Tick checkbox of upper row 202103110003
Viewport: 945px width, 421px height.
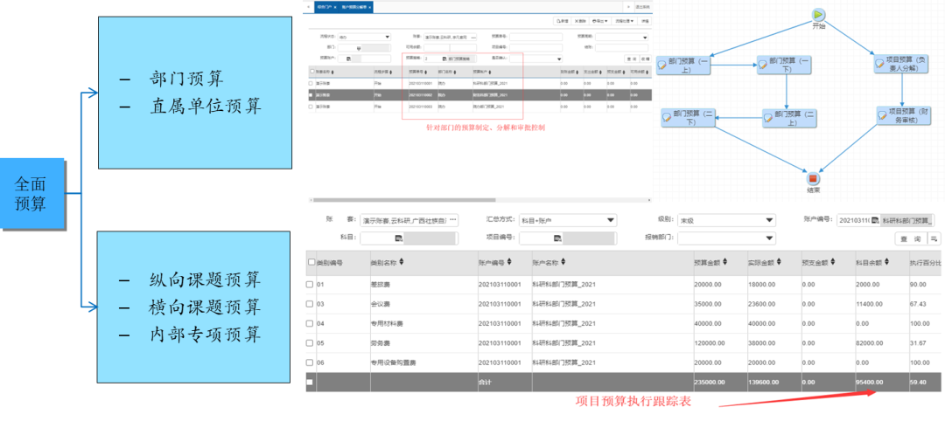click(311, 107)
